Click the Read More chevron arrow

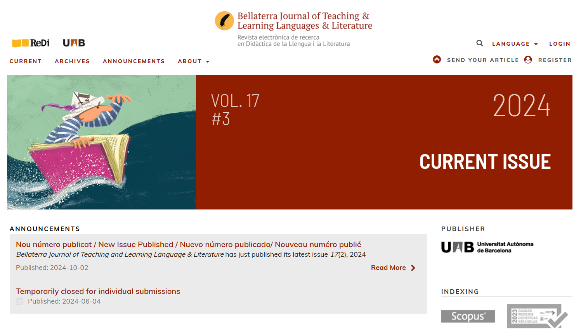click(x=413, y=268)
